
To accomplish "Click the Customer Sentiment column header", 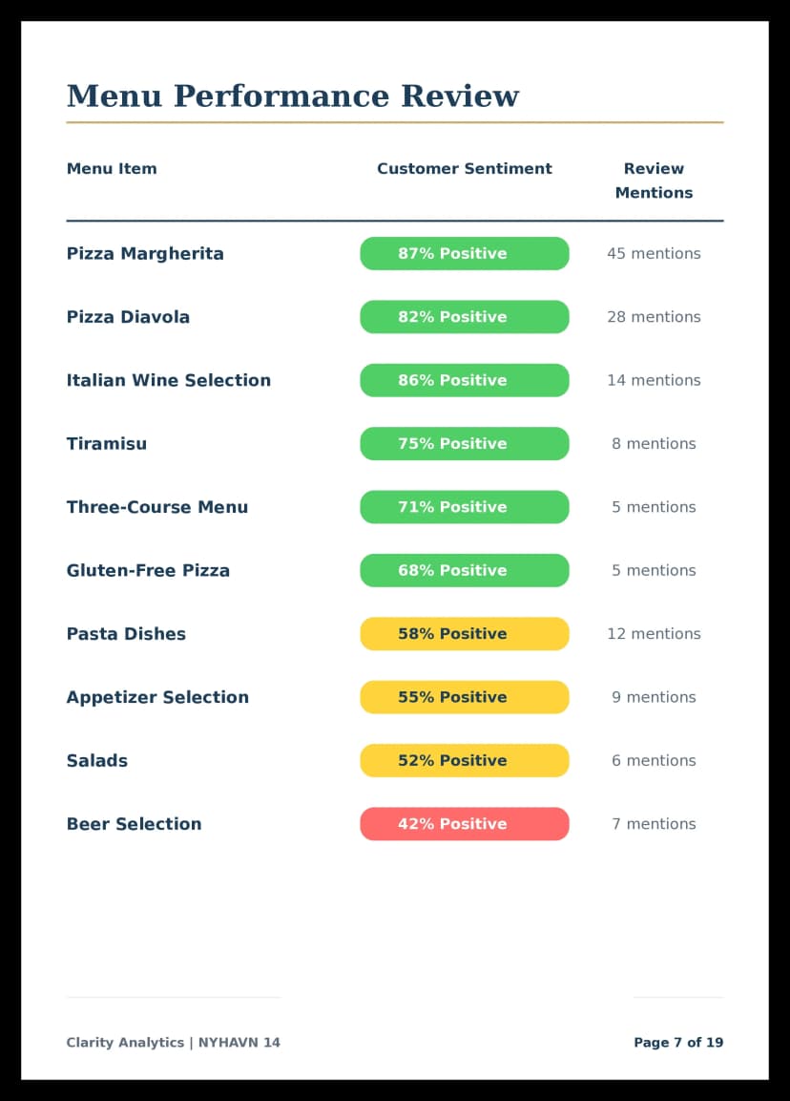I will [464, 169].
